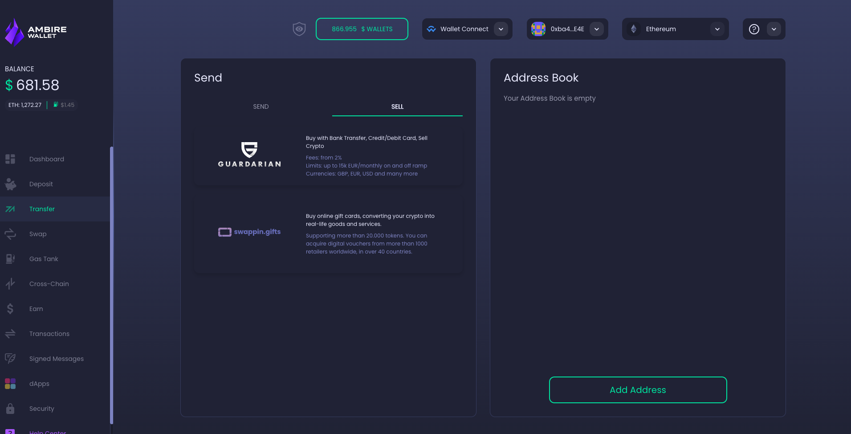Click the Guardarian "Fees: from 2%" line

(324, 158)
